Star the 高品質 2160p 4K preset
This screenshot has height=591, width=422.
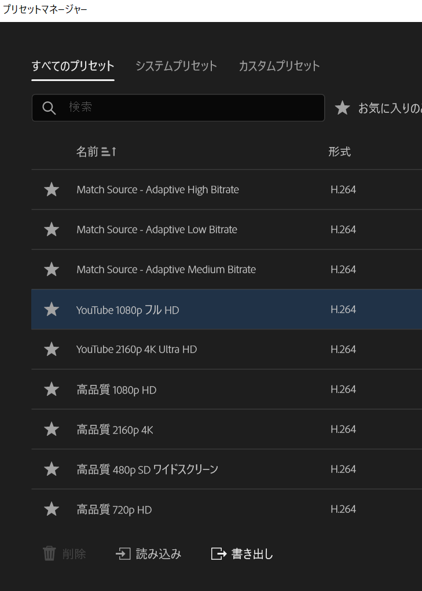coord(52,430)
